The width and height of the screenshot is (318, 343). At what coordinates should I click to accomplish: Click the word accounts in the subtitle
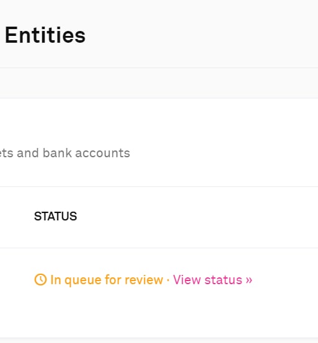point(102,153)
